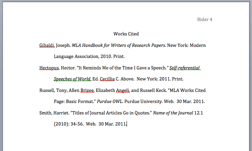Click the misspelled name "Cecillia"
The height and width of the screenshot is (151, 252).
click(108, 79)
